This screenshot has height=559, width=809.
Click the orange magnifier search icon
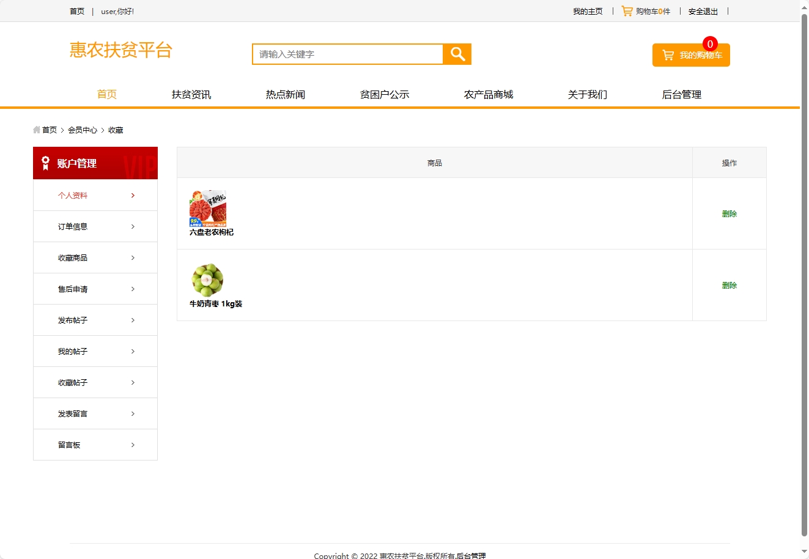tap(456, 54)
